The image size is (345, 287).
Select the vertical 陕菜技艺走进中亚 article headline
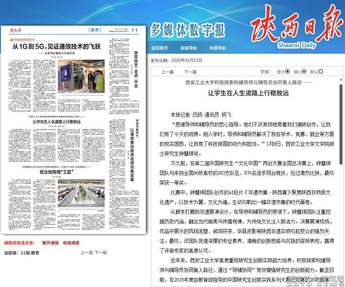click(136, 69)
